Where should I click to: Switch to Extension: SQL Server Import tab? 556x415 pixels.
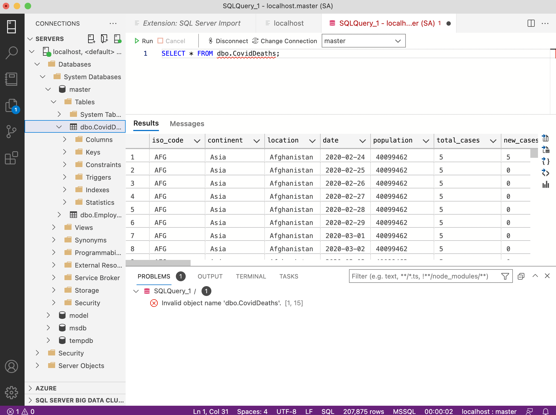coord(191,23)
